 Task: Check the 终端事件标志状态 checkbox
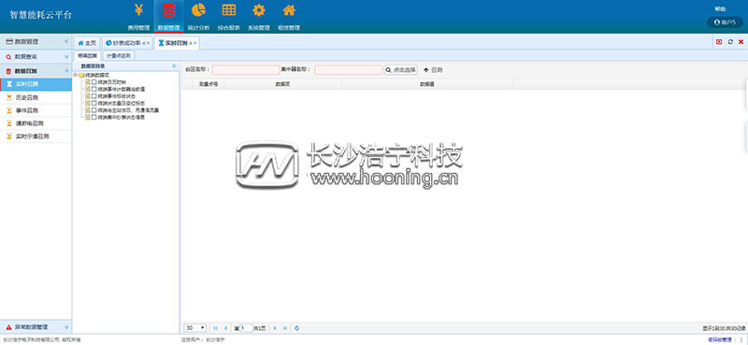coord(94,96)
